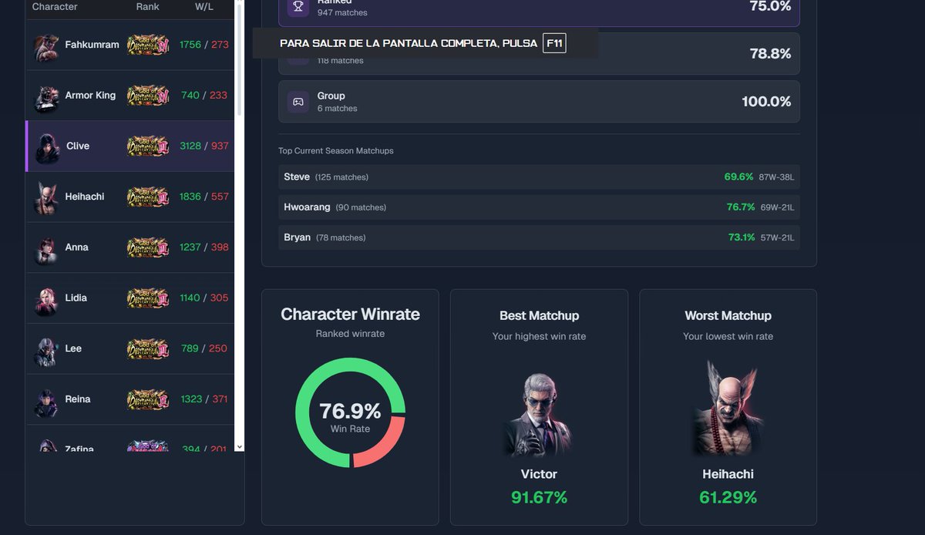
Task: Open the Hwoarang matchup row
Action: point(539,207)
